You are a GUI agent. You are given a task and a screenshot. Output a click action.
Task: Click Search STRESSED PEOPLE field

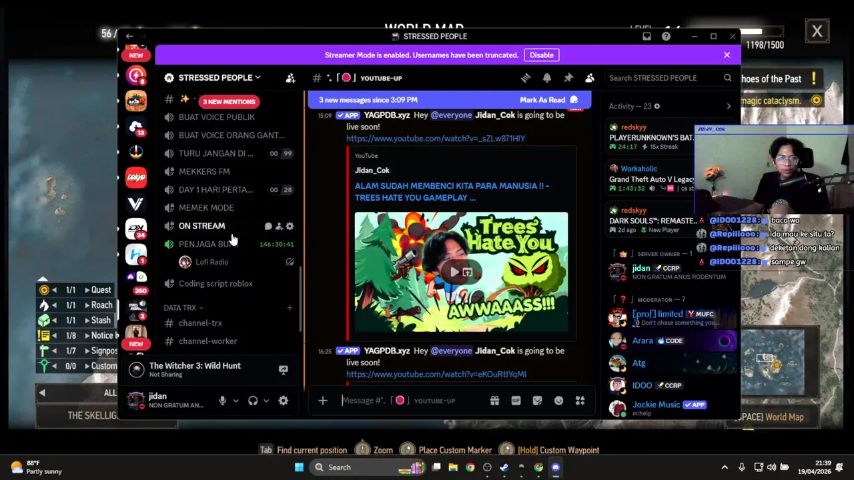pos(670,78)
